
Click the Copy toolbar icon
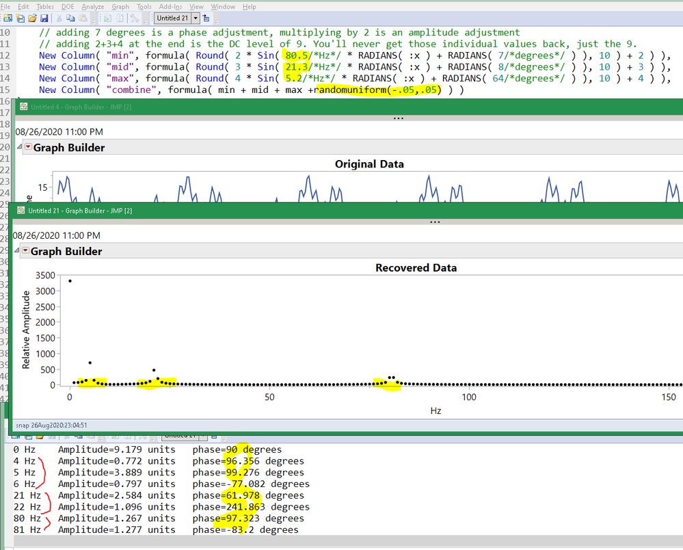pos(71,18)
